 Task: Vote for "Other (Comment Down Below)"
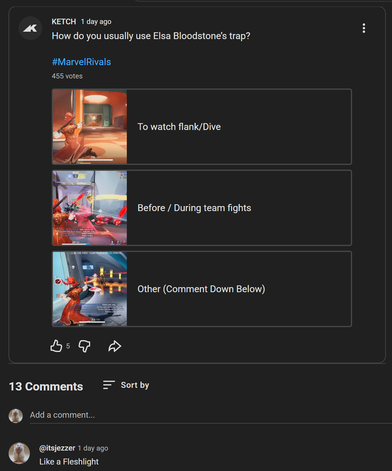coord(238,289)
